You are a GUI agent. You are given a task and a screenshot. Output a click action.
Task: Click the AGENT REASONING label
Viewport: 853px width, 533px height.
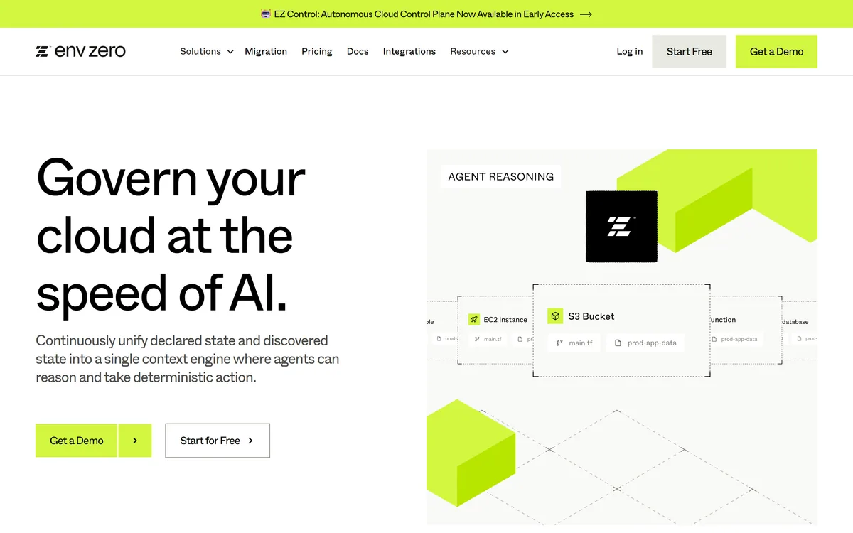(x=501, y=176)
